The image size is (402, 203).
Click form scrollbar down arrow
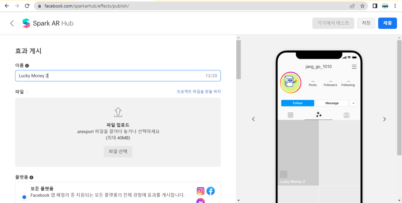[239, 201]
